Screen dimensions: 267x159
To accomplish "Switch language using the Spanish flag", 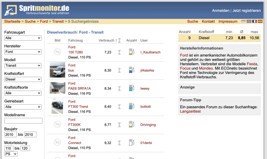I will point(260,21).
